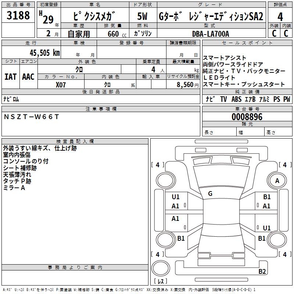Click the overall evaluation score 4
Viewport: 294px width, 294px height.
(x=280, y=16)
